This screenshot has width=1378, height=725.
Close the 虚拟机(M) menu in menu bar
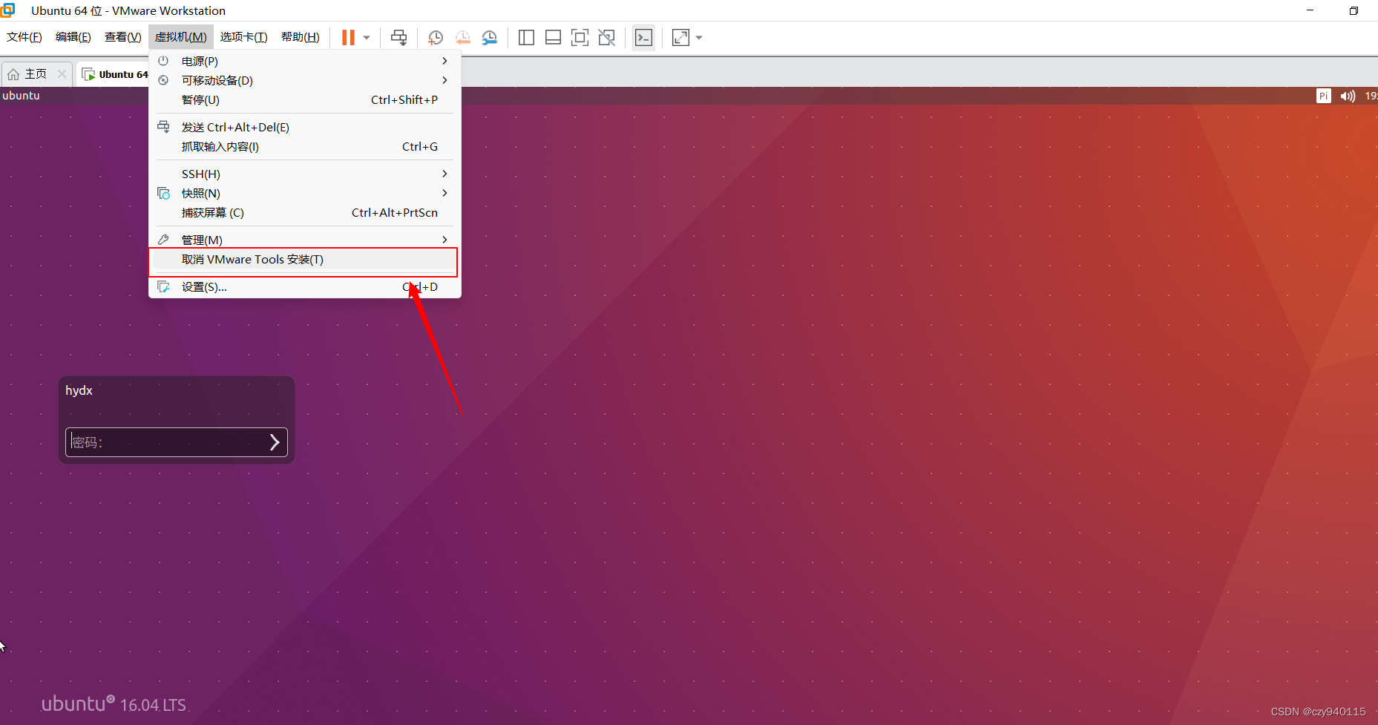[181, 37]
